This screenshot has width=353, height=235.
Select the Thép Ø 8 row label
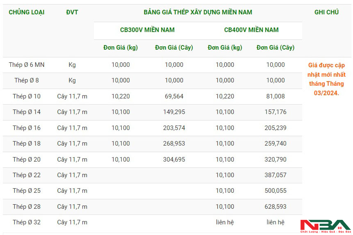27,80
